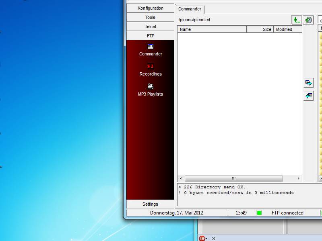Click the green FTP connection status indicator
The height and width of the screenshot is (241, 322).
pyautogui.click(x=259, y=213)
